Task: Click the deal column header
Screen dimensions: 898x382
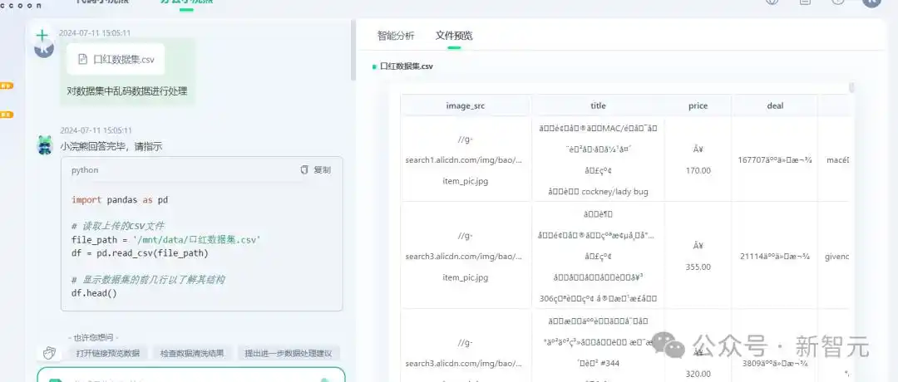Action: pos(774,105)
